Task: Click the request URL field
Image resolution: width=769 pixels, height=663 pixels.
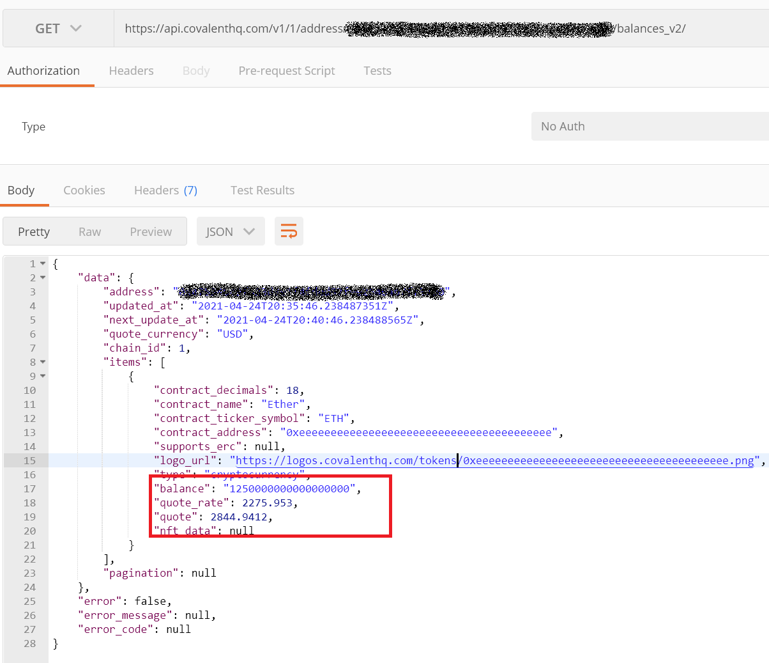Action: click(x=441, y=29)
